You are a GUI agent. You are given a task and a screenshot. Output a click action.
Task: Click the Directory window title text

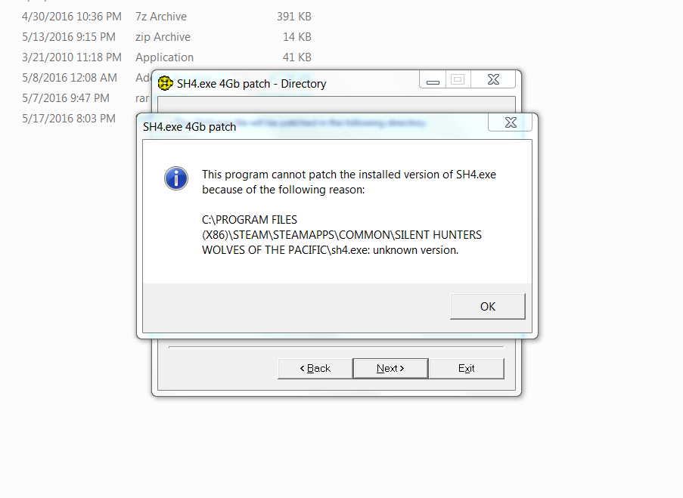point(251,84)
